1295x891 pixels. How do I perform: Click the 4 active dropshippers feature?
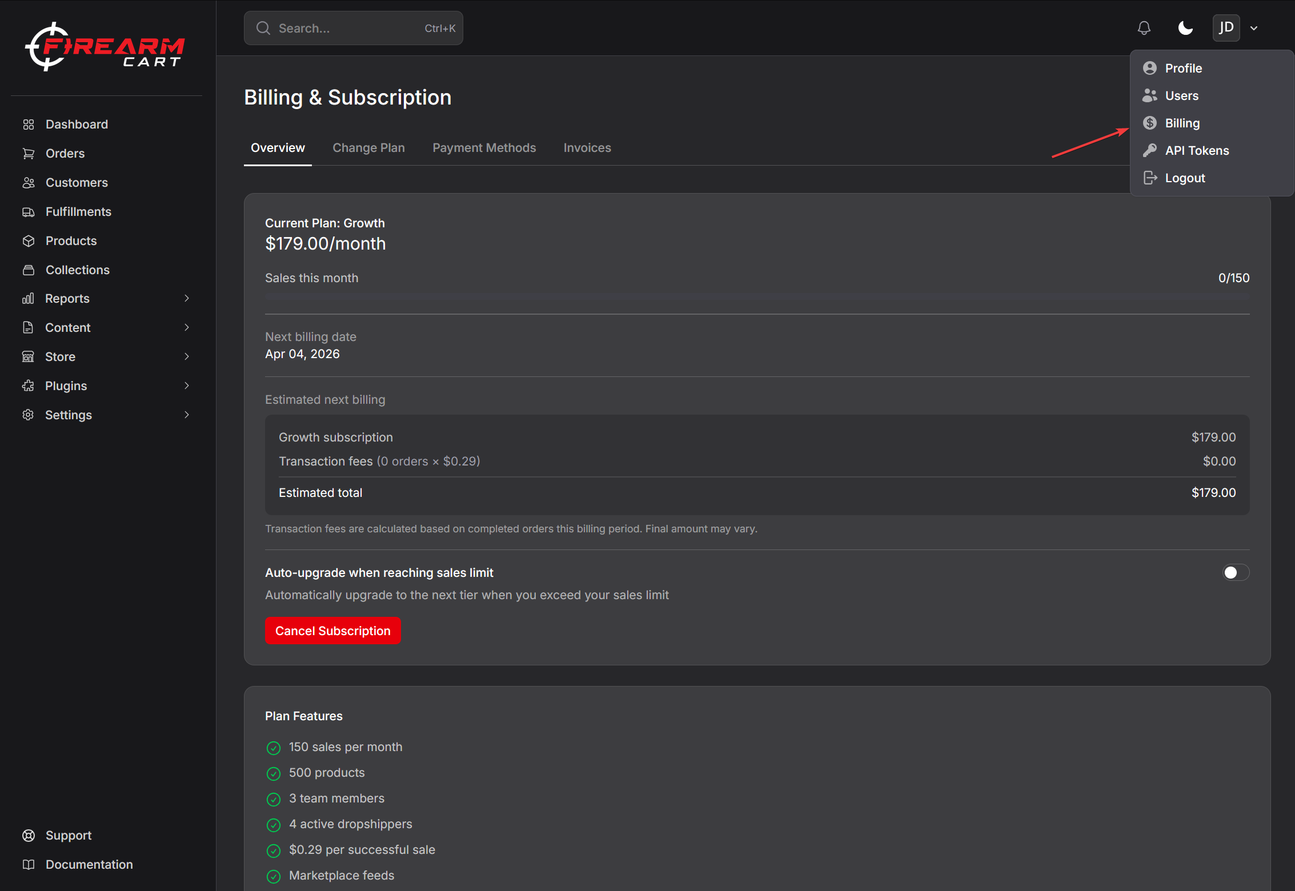(350, 824)
